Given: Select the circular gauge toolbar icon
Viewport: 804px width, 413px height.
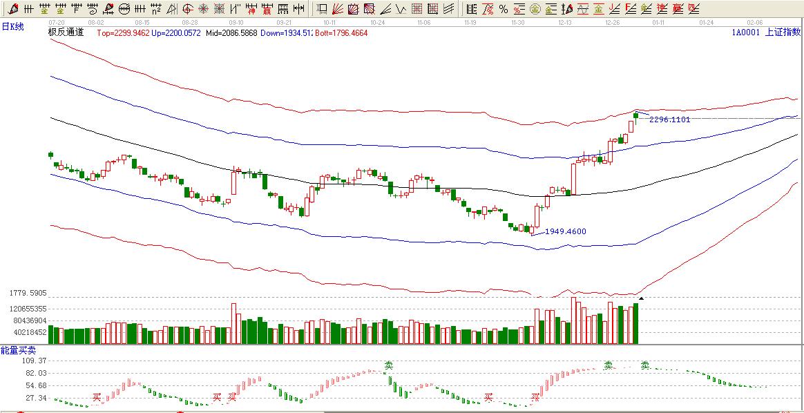Looking at the screenshot, I should click(x=124, y=9).
